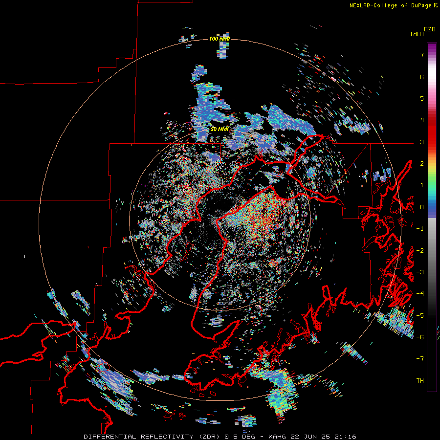Click the 1 value on the dB scale
This screenshot has width=440, height=440.
tap(422, 185)
